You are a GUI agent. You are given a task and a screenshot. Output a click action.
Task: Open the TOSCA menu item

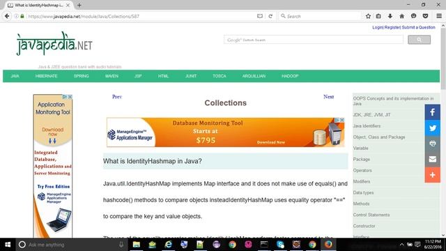220,76
